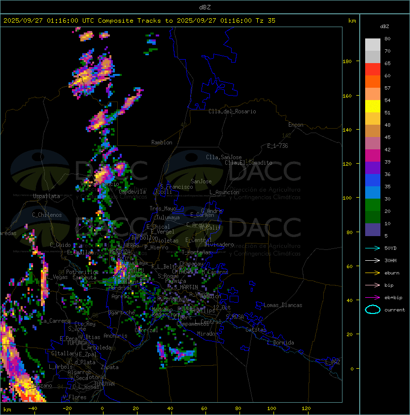
Task: Click the 'Encon' map label
Action: click(x=296, y=125)
